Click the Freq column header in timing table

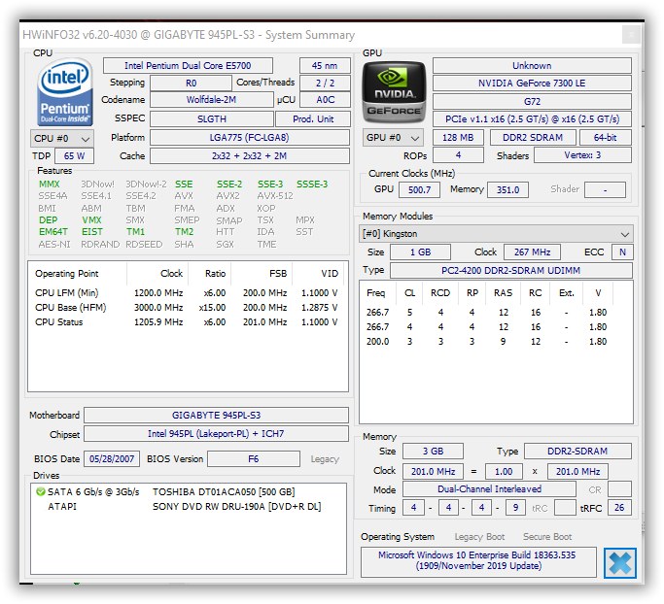coord(377,292)
